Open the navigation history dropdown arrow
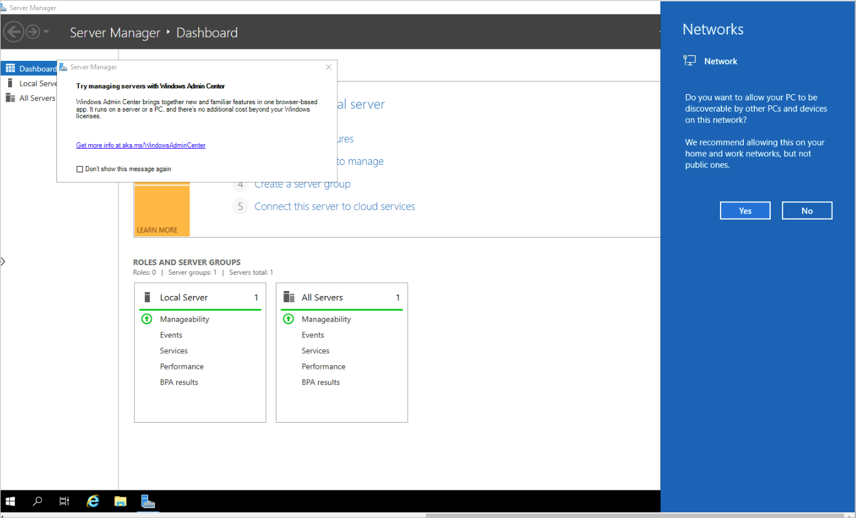The width and height of the screenshot is (856, 518). click(x=46, y=32)
